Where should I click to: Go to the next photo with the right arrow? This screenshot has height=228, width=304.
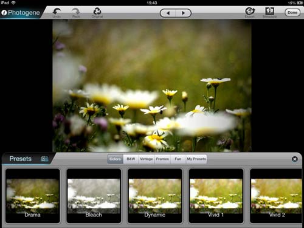point(183,13)
